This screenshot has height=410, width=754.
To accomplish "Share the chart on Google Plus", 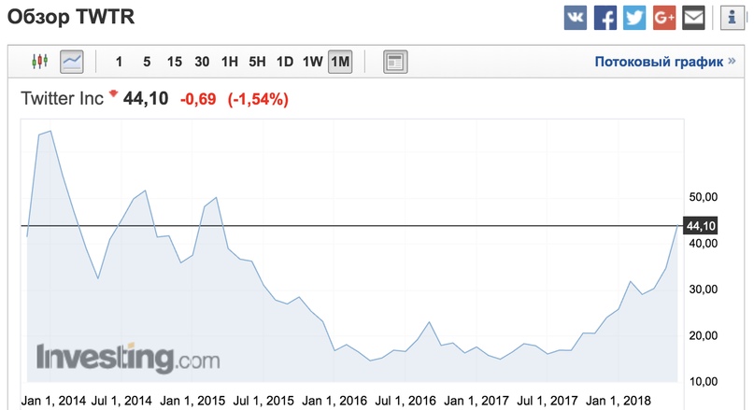I will [664, 19].
